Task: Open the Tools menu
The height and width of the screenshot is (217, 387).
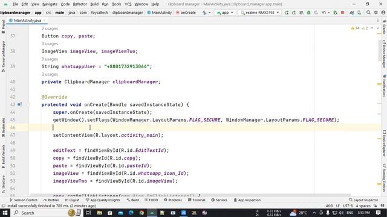Action: pyautogui.click(x=116, y=4)
